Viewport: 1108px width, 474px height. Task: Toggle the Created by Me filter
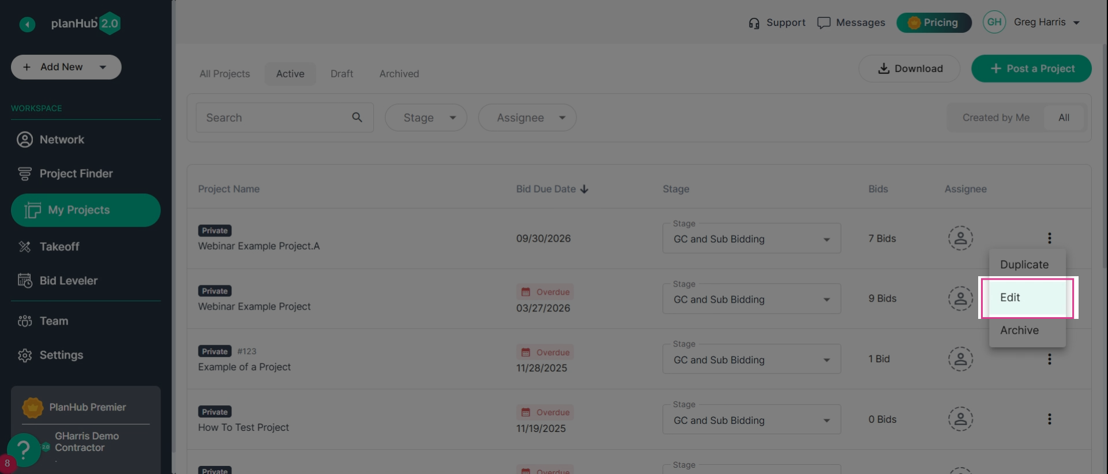click(996, 118)
